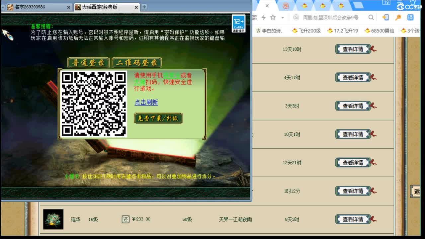
Task: Click 查看详情 for the 12天21时 row
Action: [353, 163]
